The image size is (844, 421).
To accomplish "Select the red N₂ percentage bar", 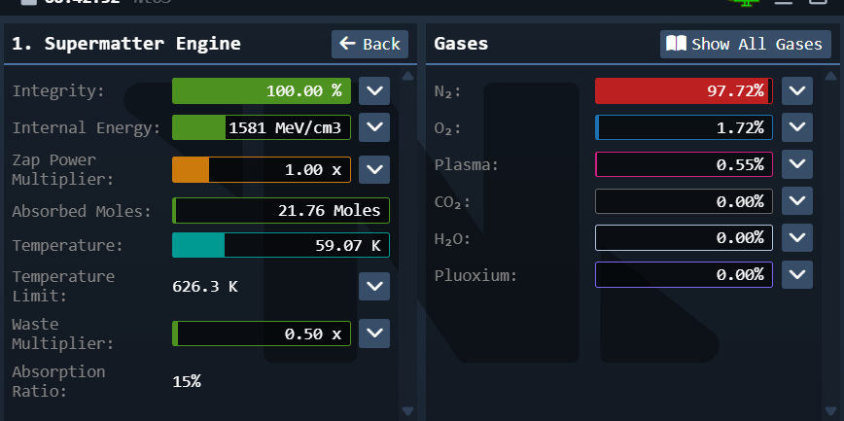I will click(684, 91).
